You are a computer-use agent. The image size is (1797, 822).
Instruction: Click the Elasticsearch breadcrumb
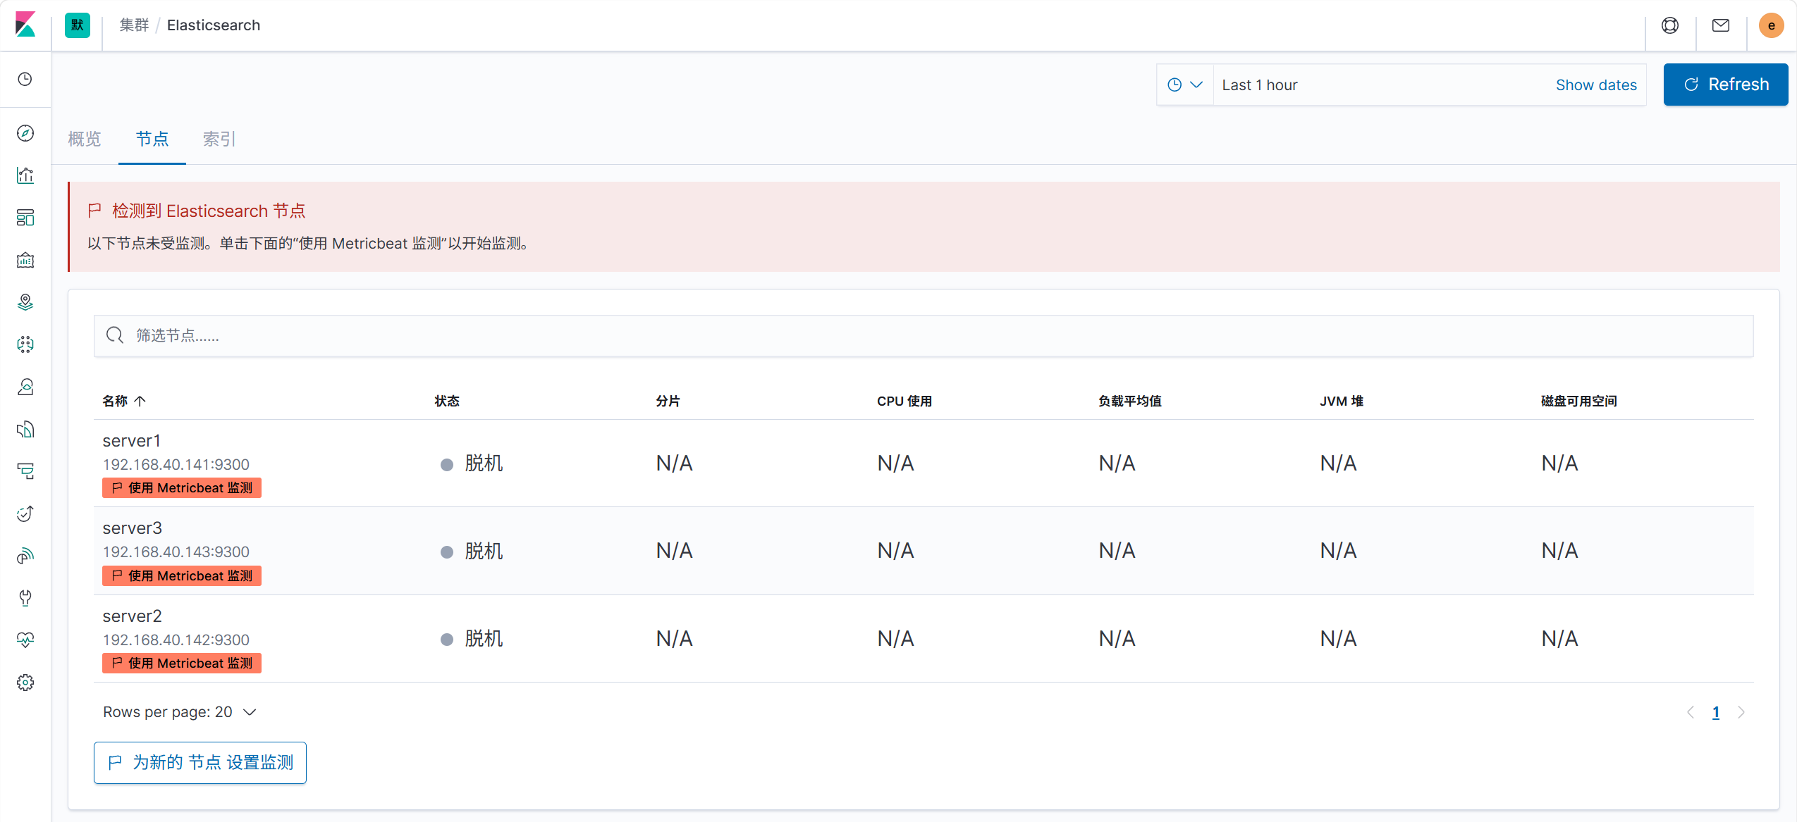(x=214, y=25)
